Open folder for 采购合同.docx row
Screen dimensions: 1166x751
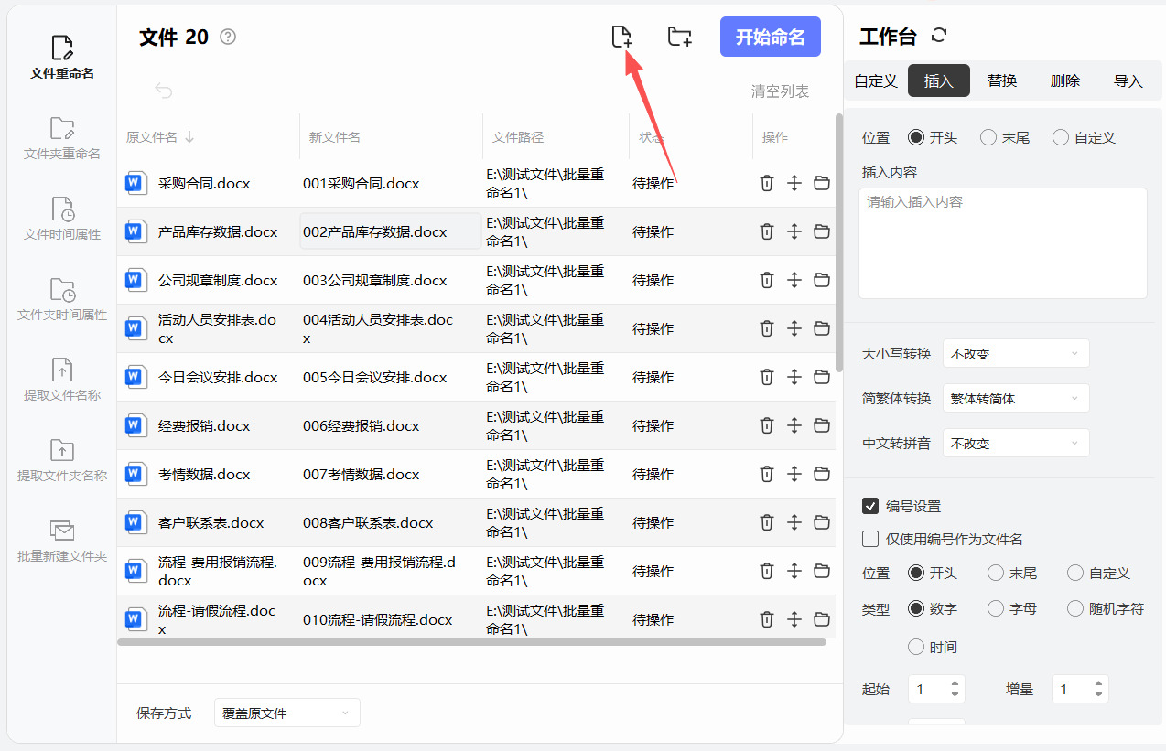coord(822,183)
